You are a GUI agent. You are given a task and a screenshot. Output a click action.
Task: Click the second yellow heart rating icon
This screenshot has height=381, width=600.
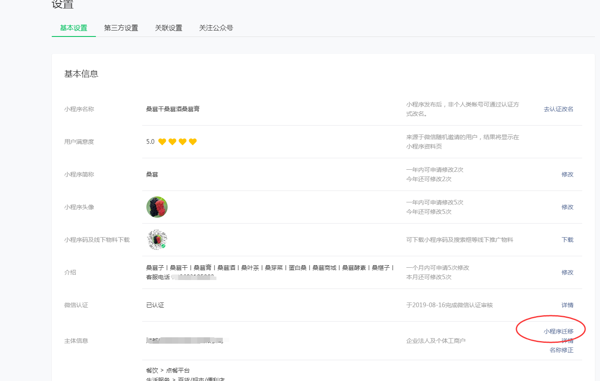pyautogui.click(x=172, y=142)
